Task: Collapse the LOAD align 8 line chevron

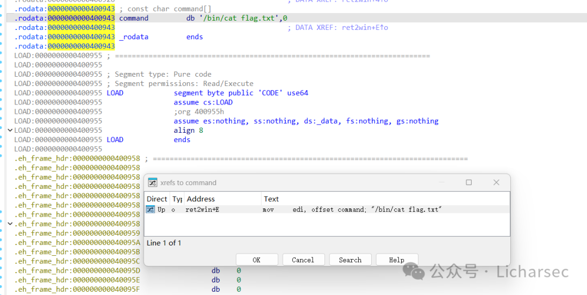Action: click(x=10, y=131)
